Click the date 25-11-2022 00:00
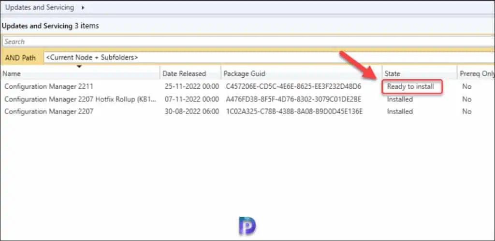 pos(191,86)
